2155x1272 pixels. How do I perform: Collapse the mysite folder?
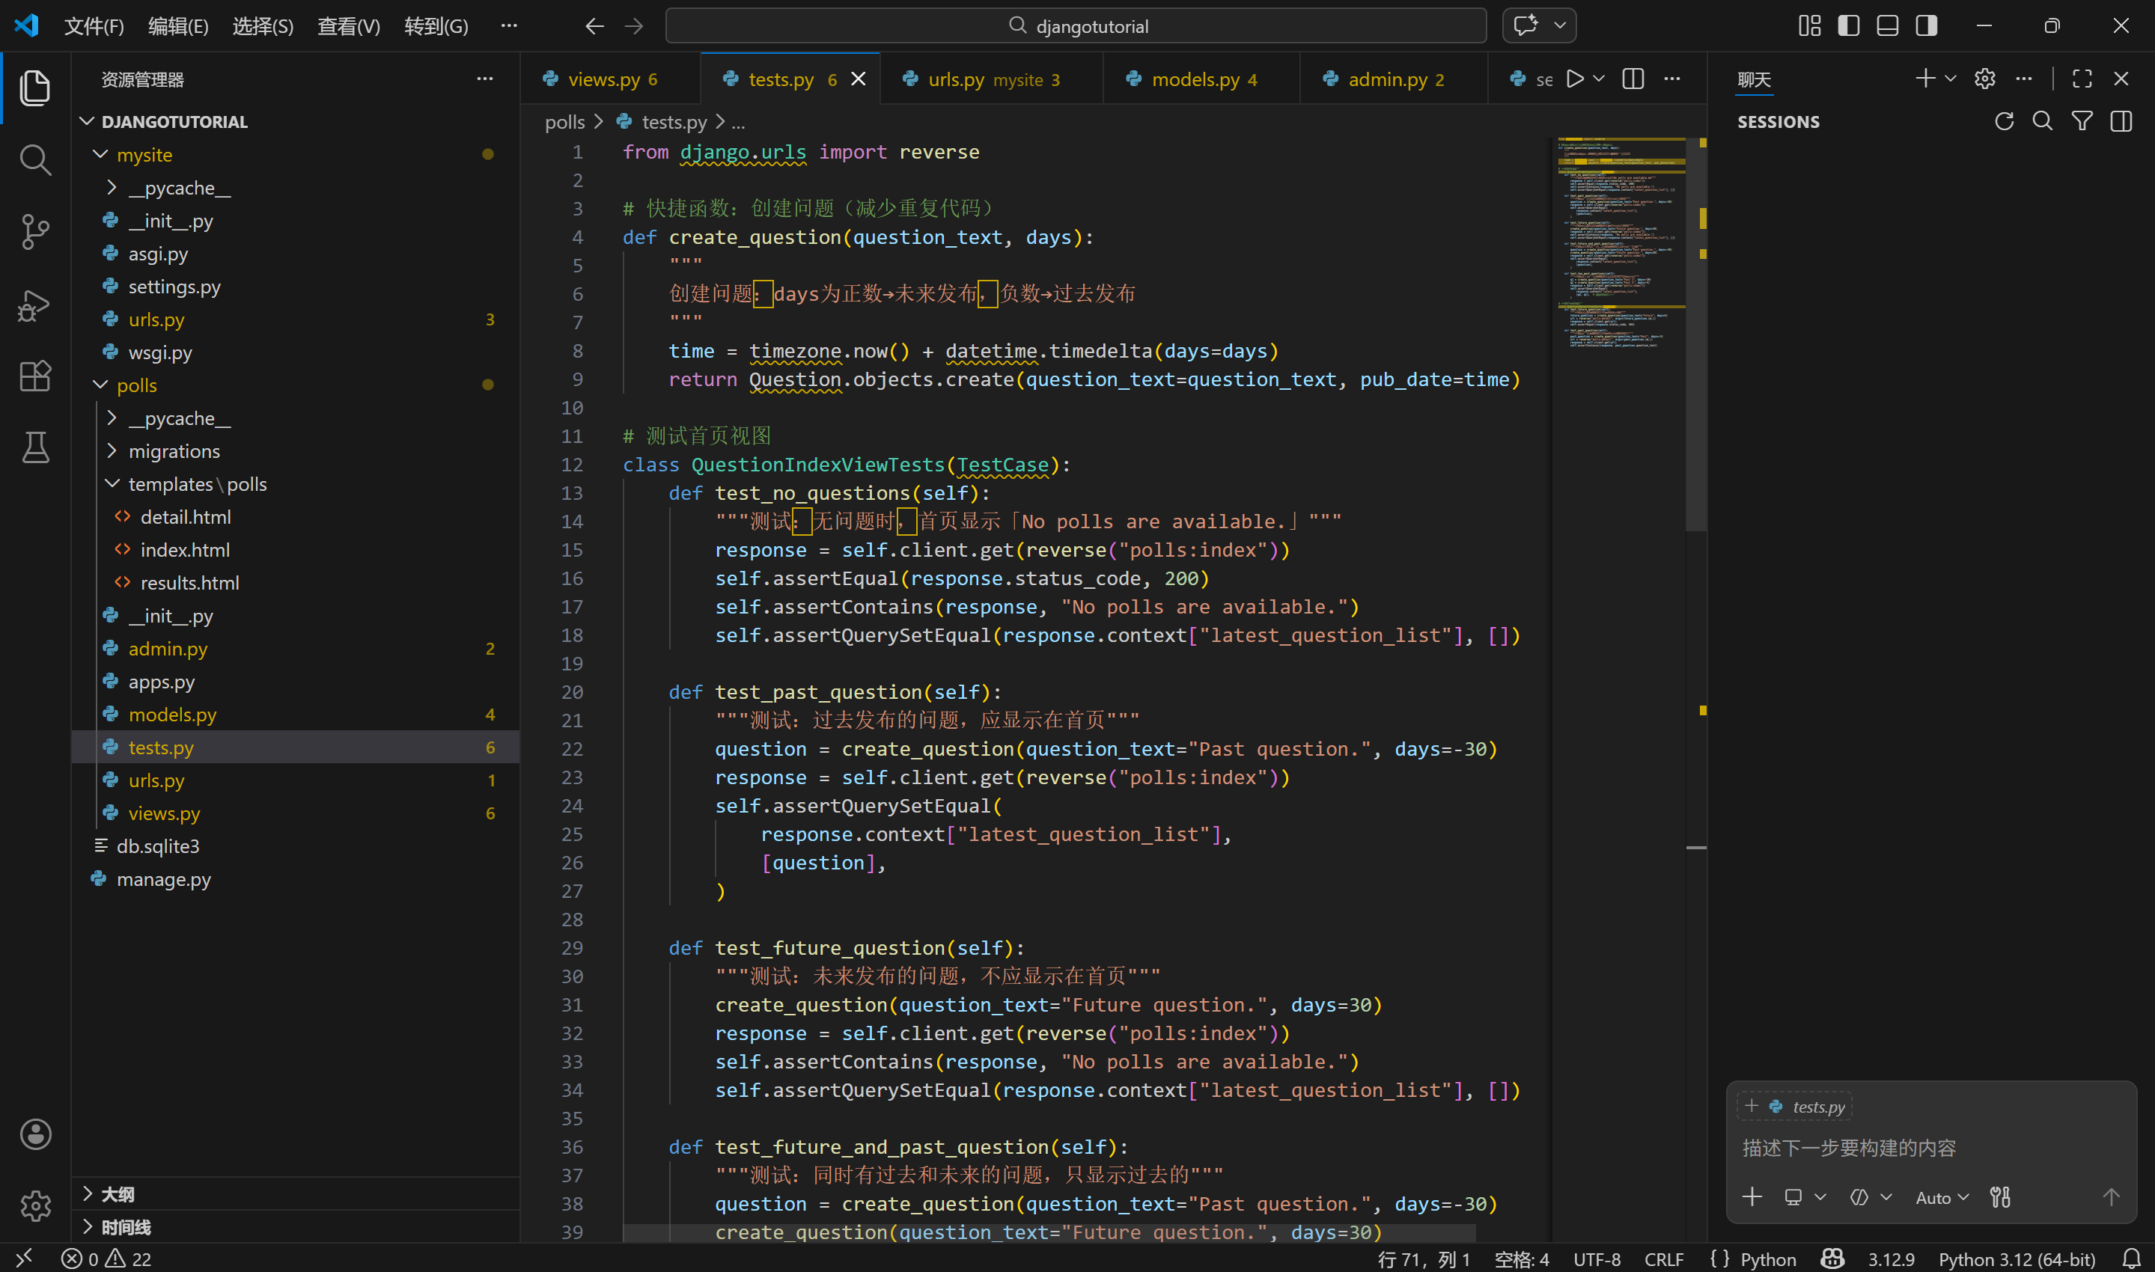coord(100,155)
